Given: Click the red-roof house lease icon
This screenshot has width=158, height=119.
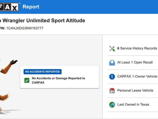Looking at the screenshot, I should [112, 91].
